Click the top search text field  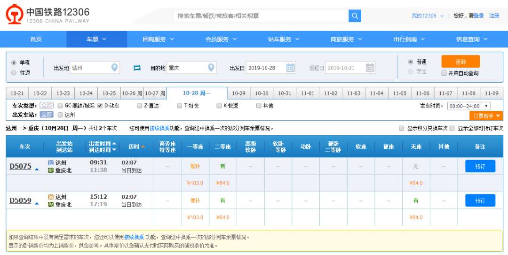(261, 16)
